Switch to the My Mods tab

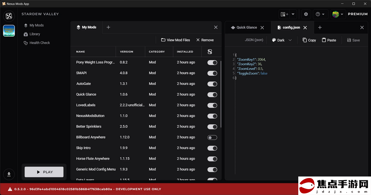(x=86, y=27)
